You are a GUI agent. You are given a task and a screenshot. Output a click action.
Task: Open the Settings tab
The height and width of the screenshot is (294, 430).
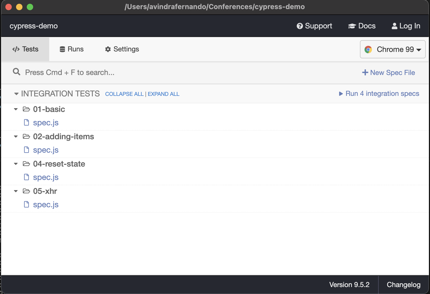click(x=122, y=49)
